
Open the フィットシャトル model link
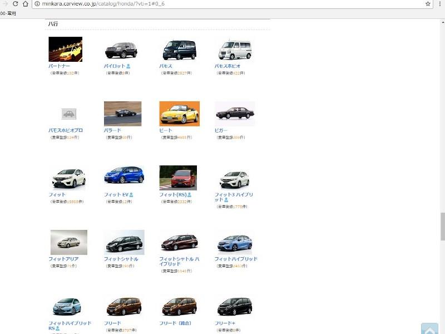[121, 259]
